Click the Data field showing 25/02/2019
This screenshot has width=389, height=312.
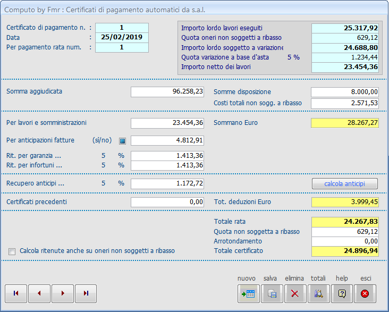(x=122, y=38)
